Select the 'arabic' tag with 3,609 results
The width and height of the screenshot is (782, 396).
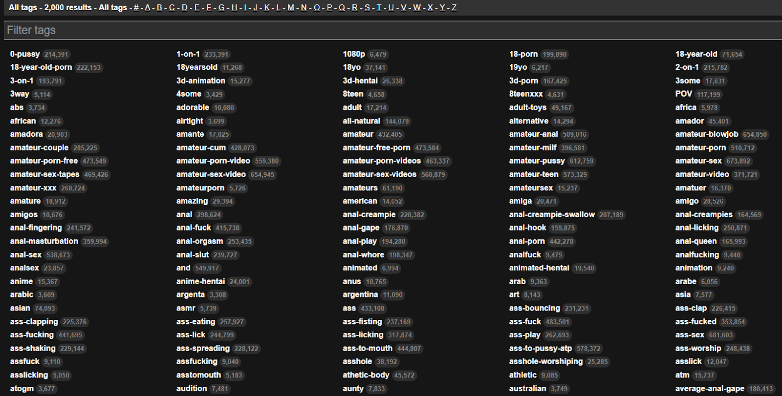pos(22,295)
